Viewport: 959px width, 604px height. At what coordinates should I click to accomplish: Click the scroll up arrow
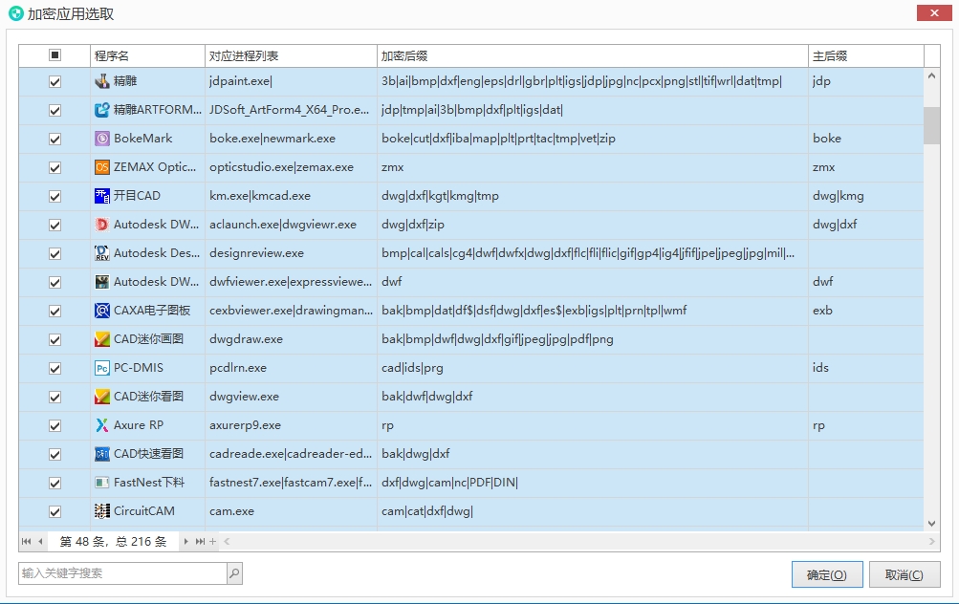[931, 76]
